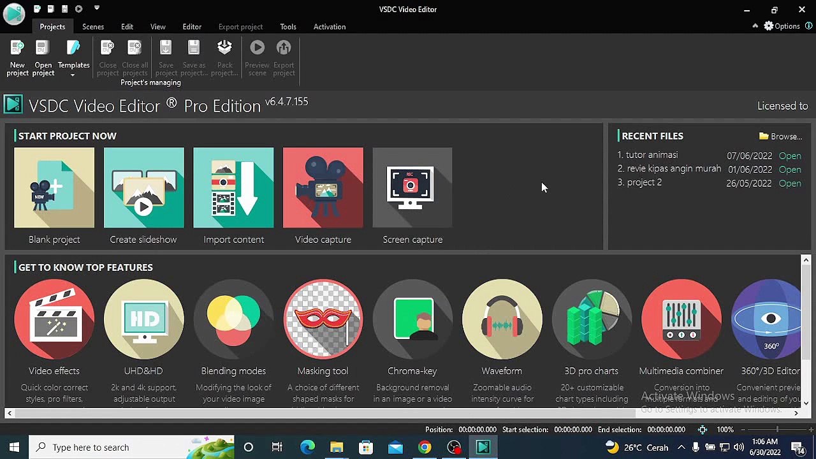Open the Scenes ribbon tab
The image size is (816, 459).
coord(93,27)
